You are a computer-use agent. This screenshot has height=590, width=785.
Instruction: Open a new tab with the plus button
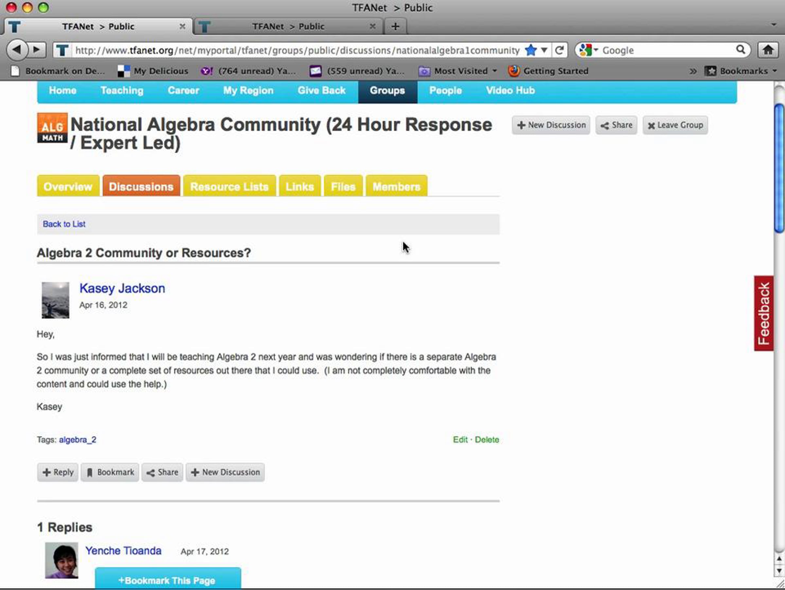395,26
